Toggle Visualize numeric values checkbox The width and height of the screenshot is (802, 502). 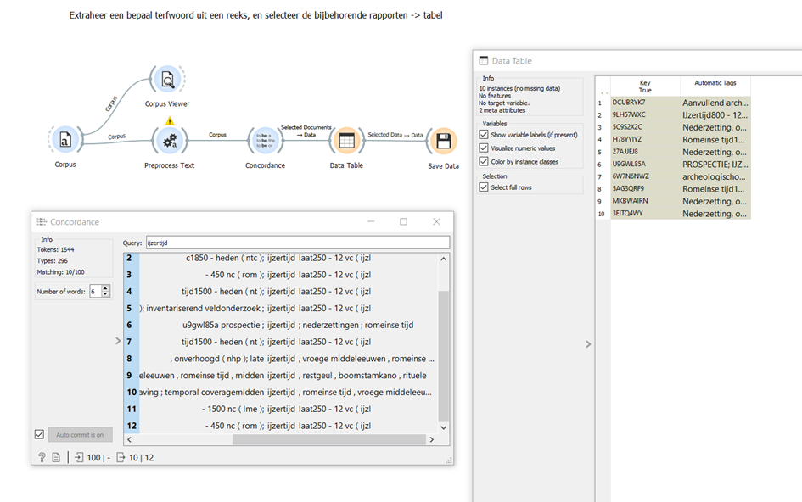[x=484, y=148]
